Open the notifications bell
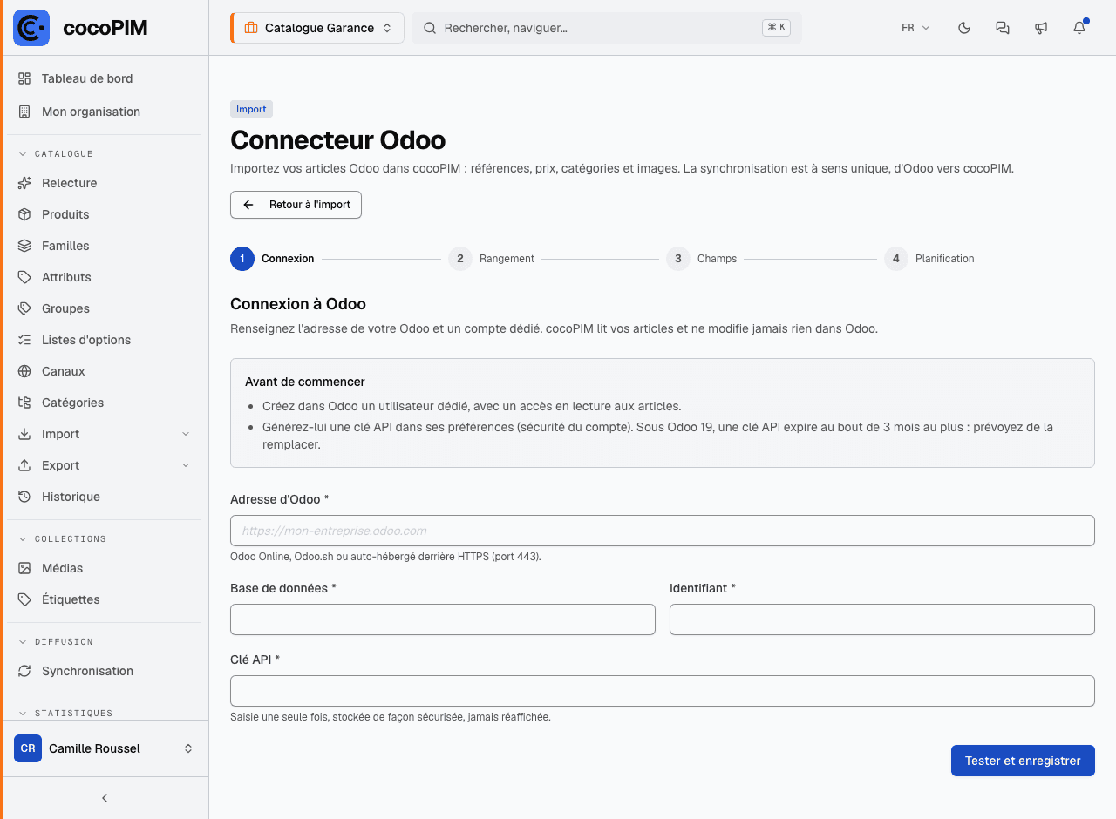The height and width of the screenshot is (819, 1116). click(1079, 28)
